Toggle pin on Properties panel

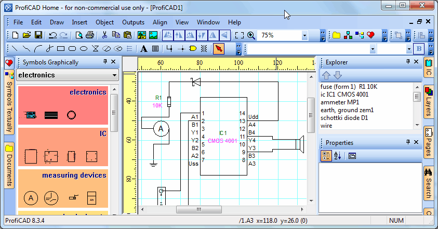tap(408, 142)
